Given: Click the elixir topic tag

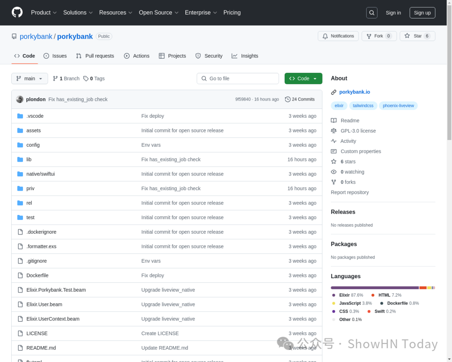Looking at the screenshot, I should click(x=339, y=106).
